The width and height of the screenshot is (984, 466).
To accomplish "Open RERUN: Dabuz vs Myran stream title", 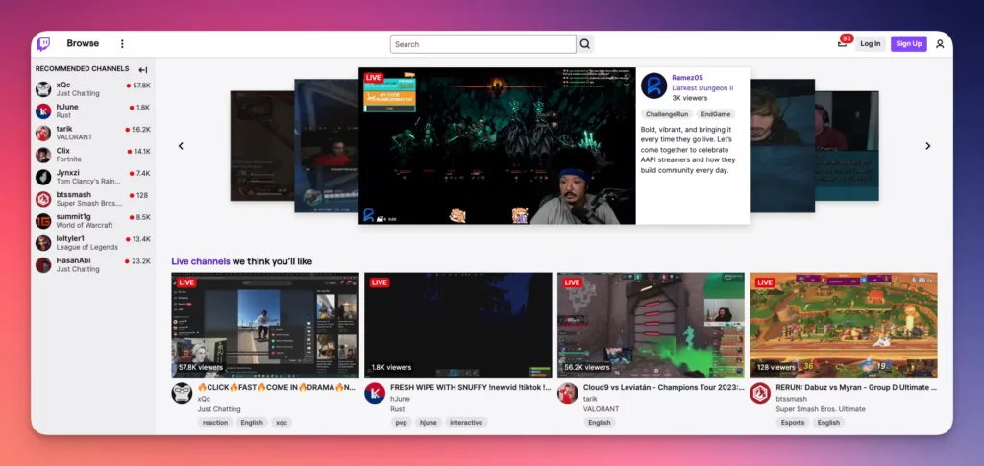I will (856, 387).
